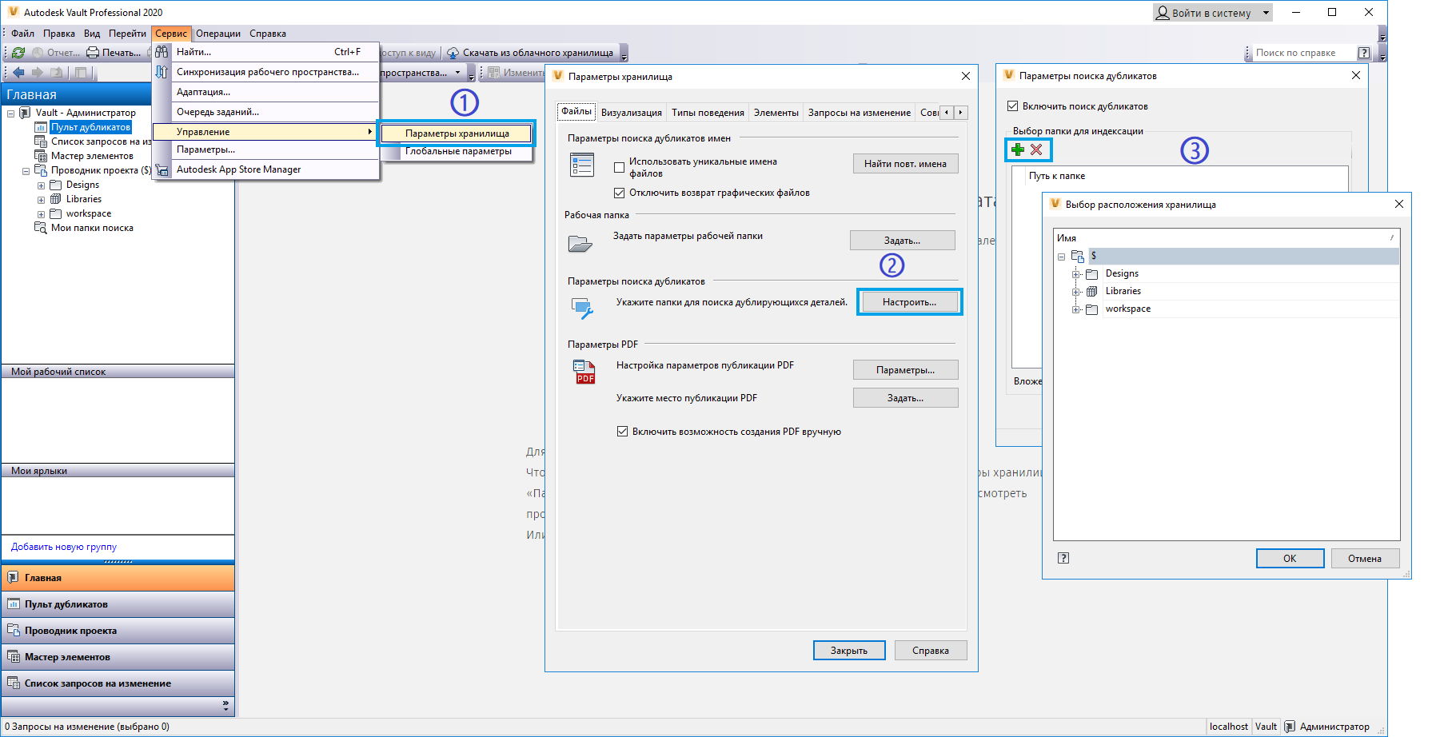Switch to Типы поведения tab

(x=708, y=113)
